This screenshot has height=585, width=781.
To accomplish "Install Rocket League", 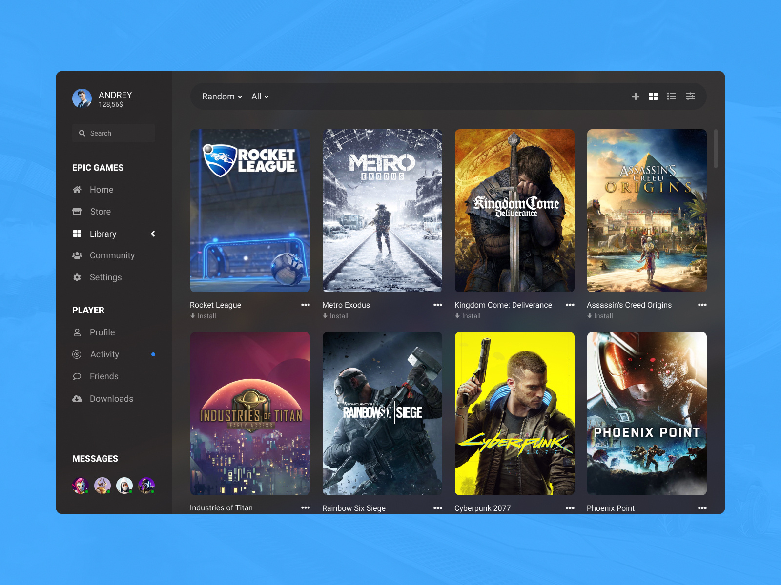I will [x=203, y=316].
